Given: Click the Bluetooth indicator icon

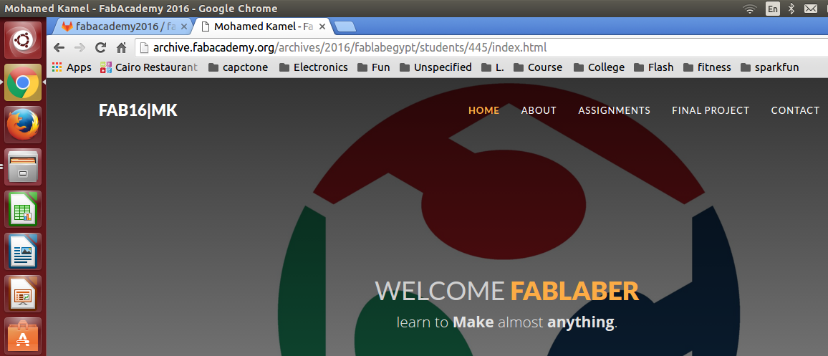Looking at the screenshot, I should [791, 9].
